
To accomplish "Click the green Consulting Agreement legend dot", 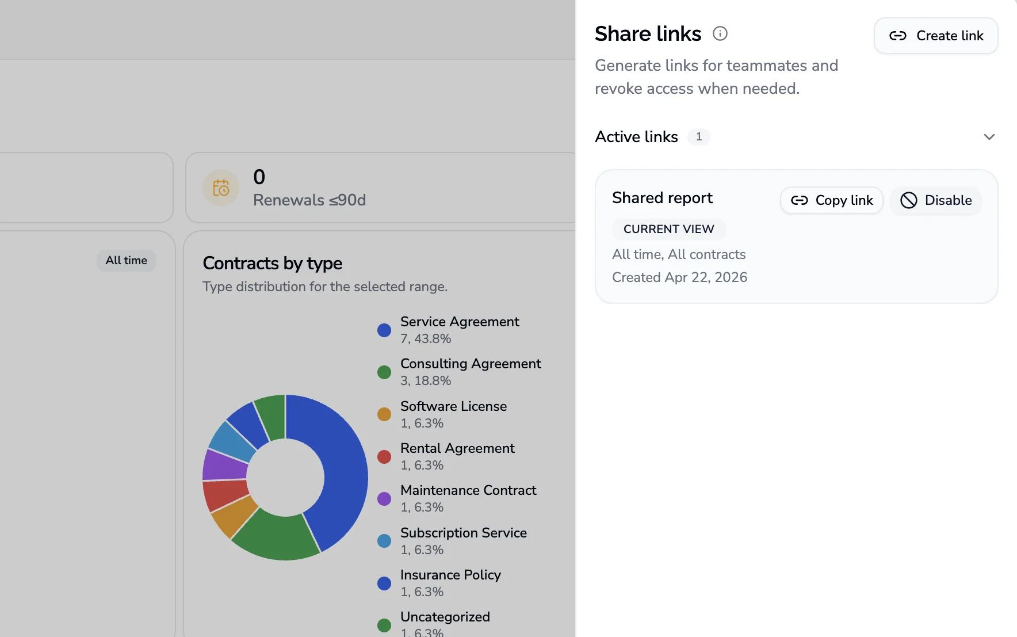I will pos(384,372).
